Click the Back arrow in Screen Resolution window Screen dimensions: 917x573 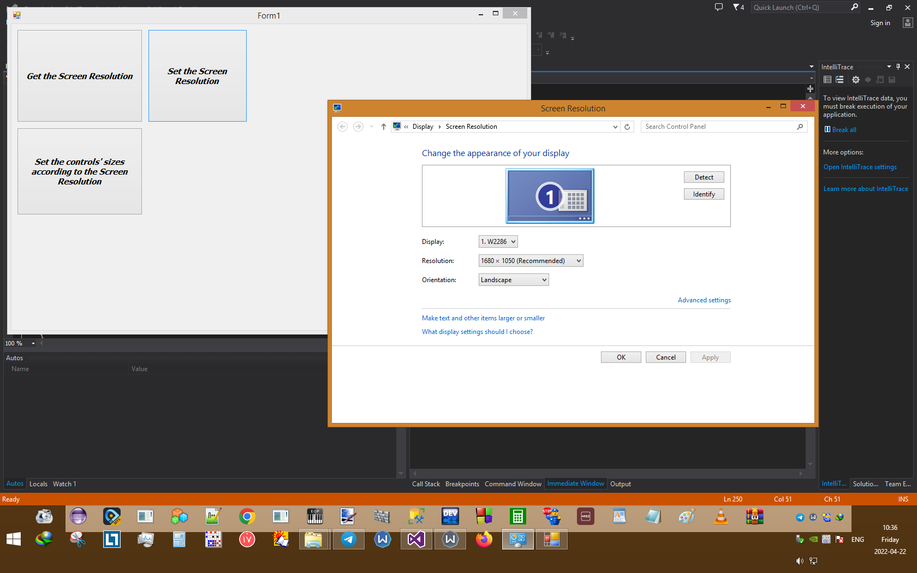pos(343,127)
